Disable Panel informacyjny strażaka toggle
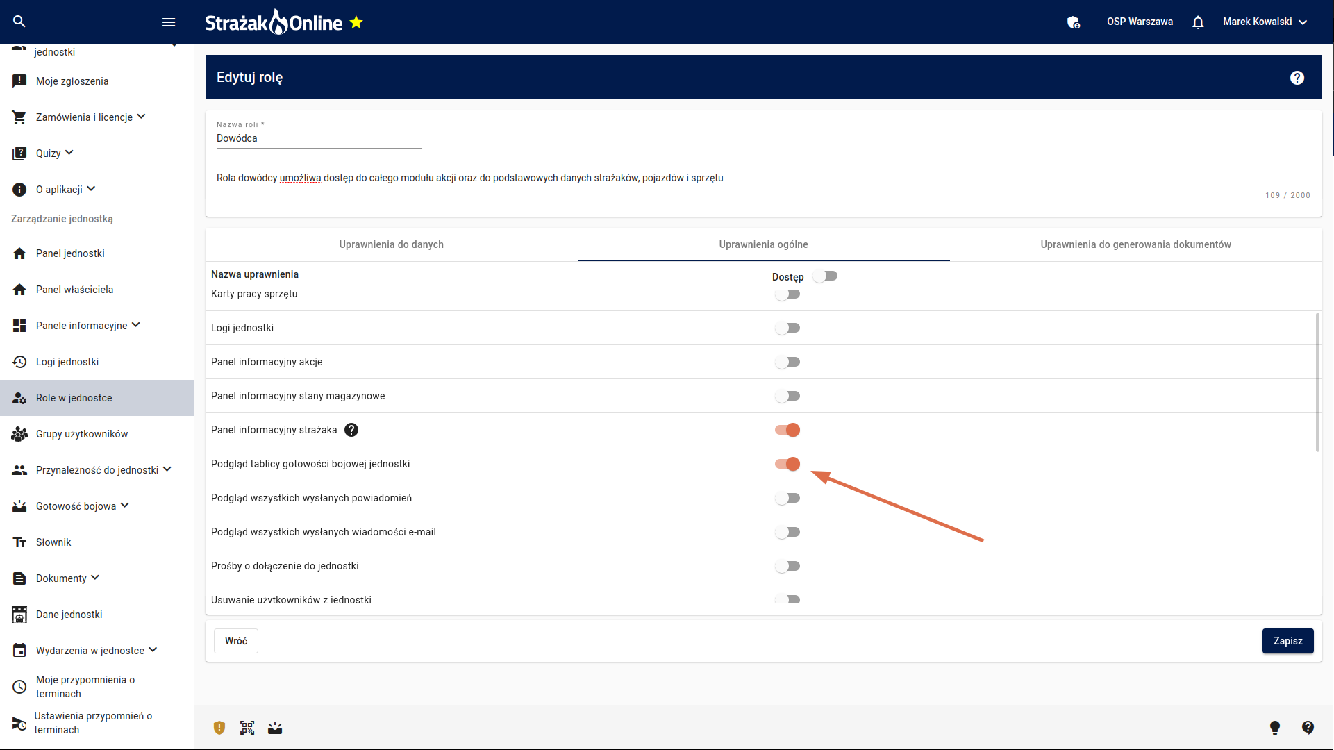The image size is (1334, 750). 787,430
